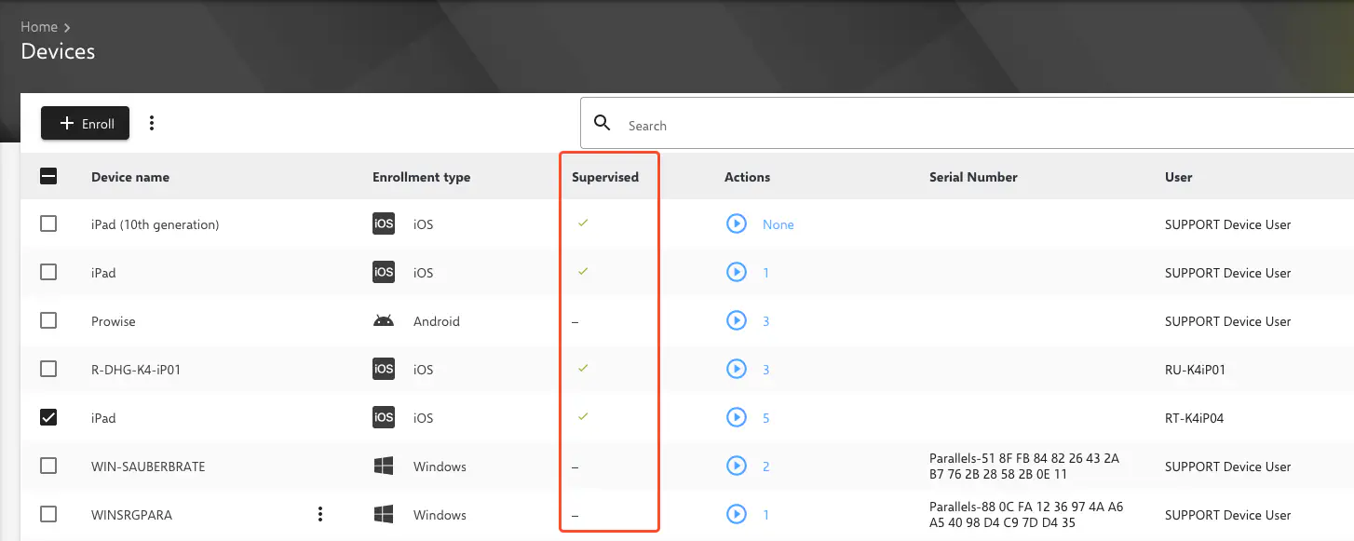Image resolution: width=1354 pixels, height=541 pixels.
Task: Click play action icon for WINSRGPARA
Action: (736, 515)
